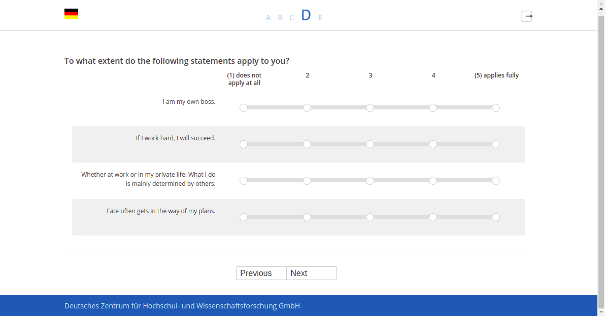The height and width of the screenshot is (316, 605).
Task: Rate 'determined by others' statement as 5
Action: point(496,181)
